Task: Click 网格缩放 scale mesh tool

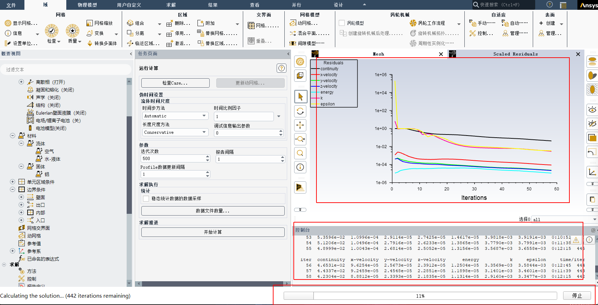Action: [90, 23]
